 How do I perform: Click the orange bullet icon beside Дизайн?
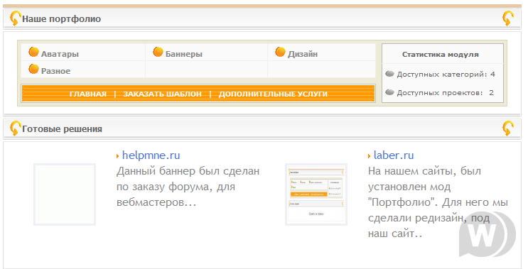280,52
